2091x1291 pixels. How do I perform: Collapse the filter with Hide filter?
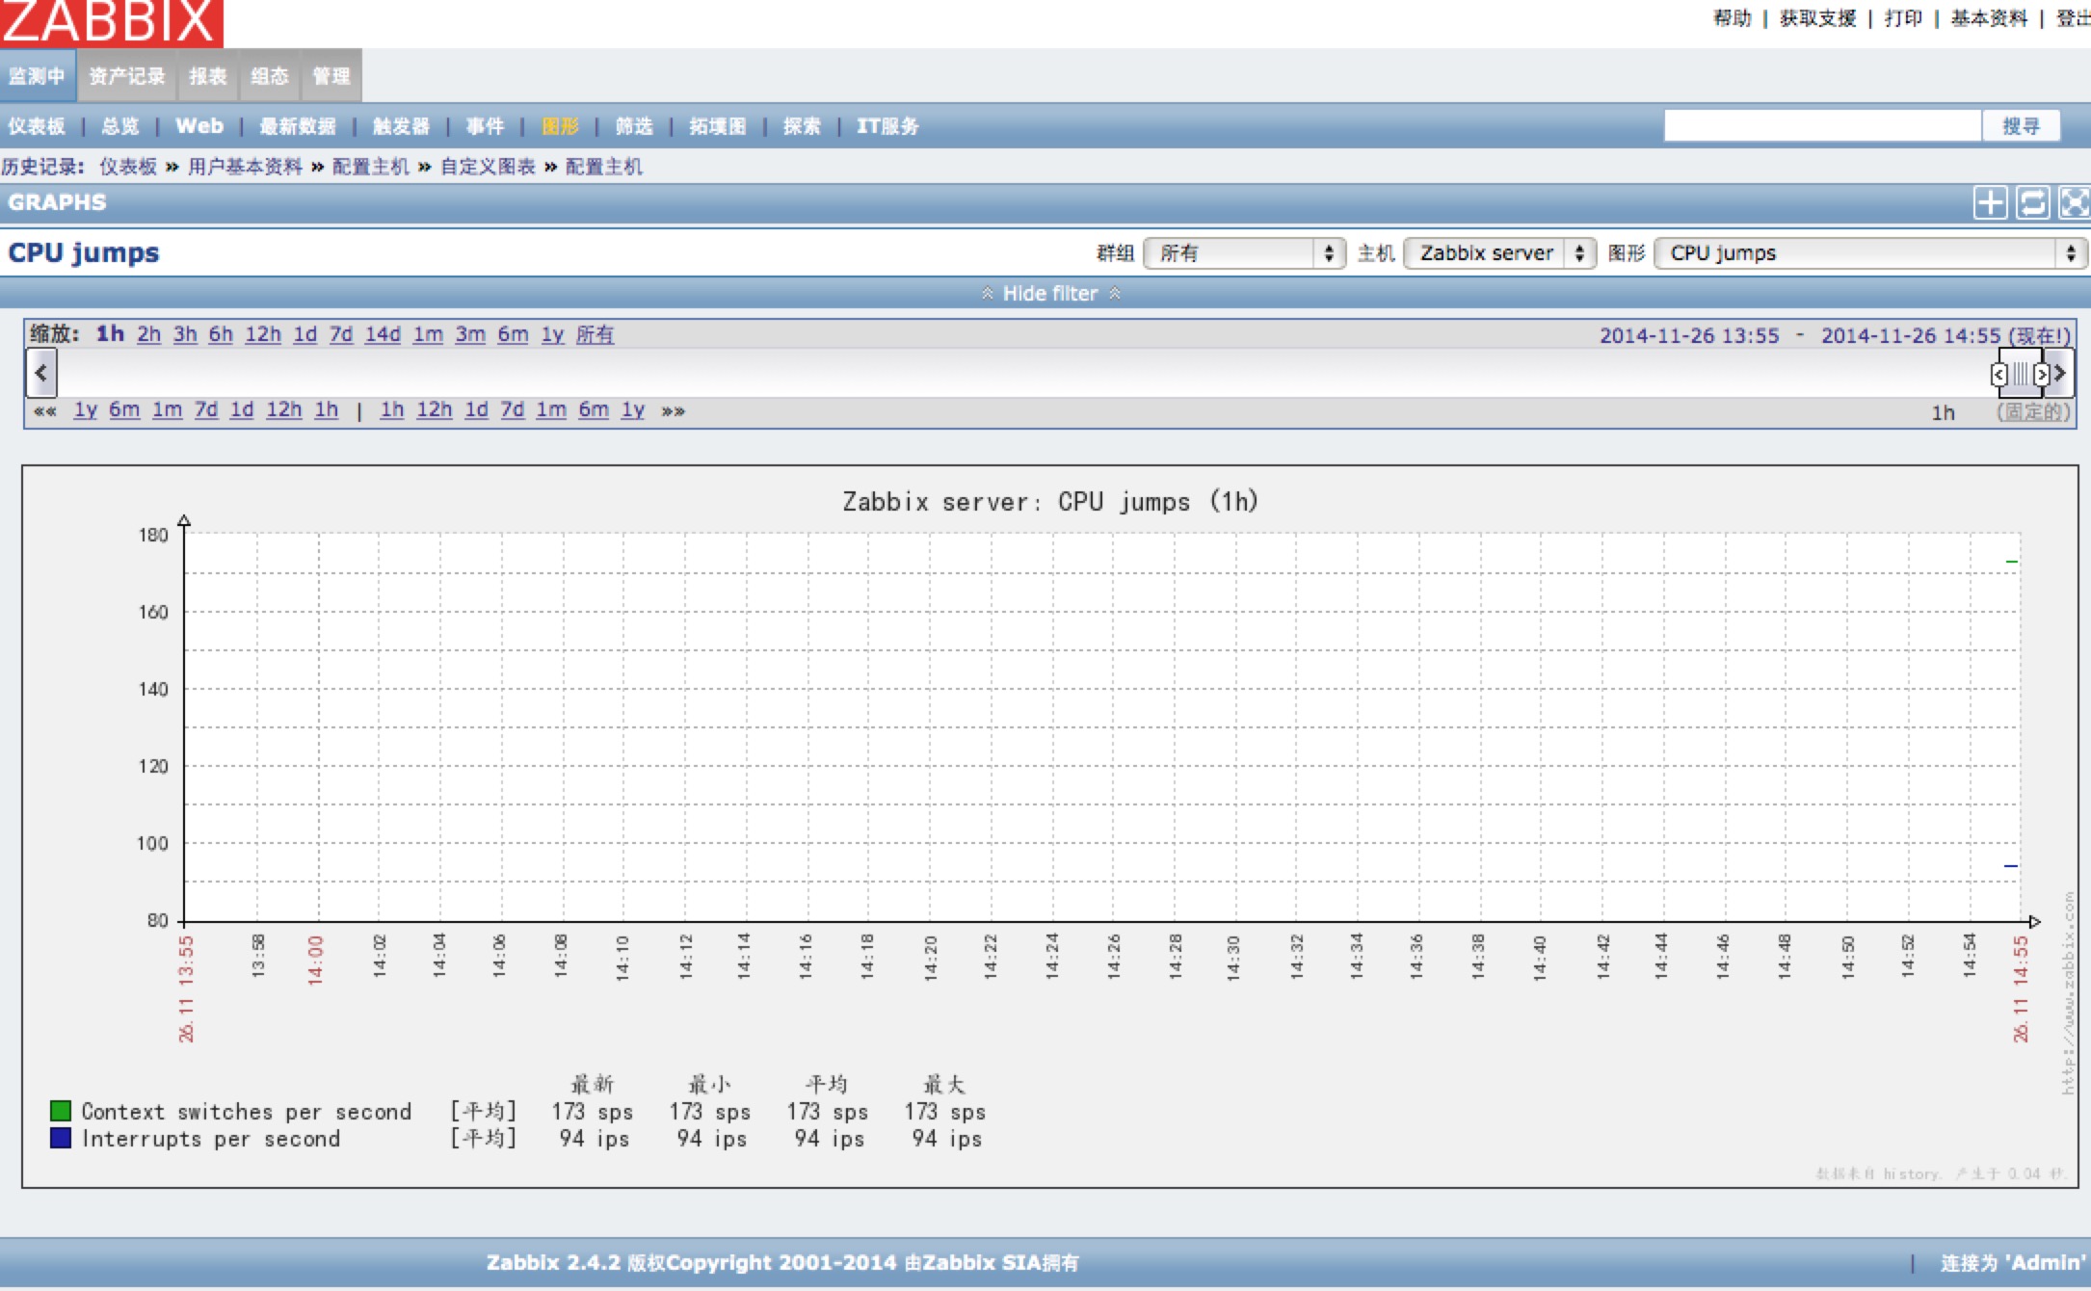coord(1049,294)
